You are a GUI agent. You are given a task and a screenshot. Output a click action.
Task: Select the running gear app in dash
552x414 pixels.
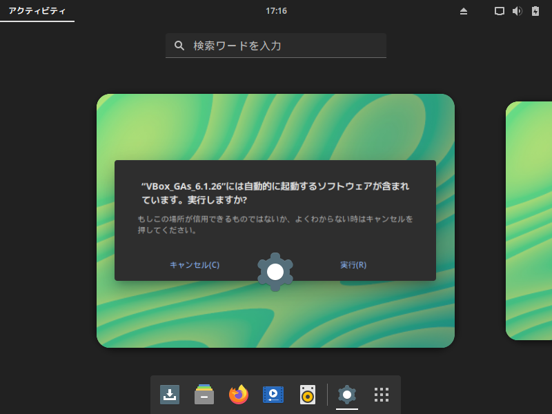click(x=347, y=394)
